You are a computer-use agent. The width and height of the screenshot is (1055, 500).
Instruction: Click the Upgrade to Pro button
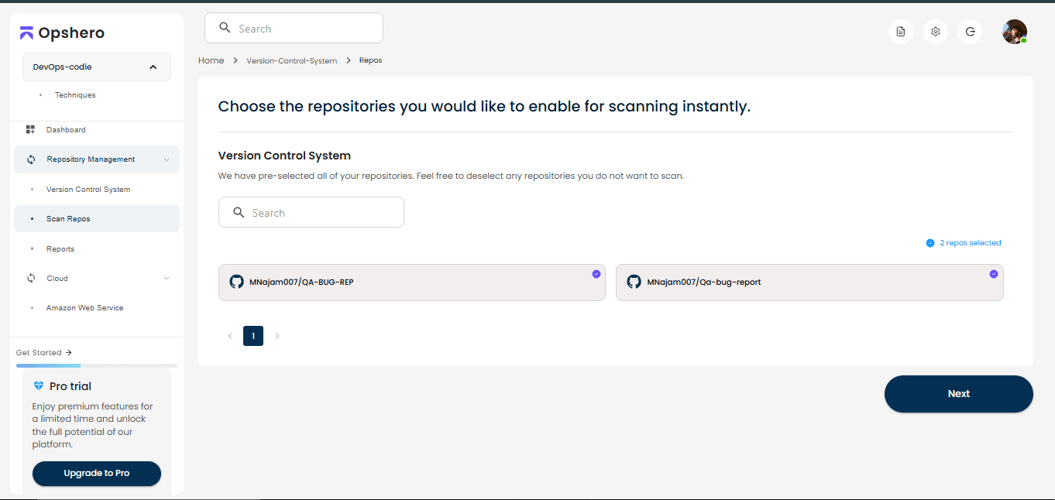coord(97,473)
